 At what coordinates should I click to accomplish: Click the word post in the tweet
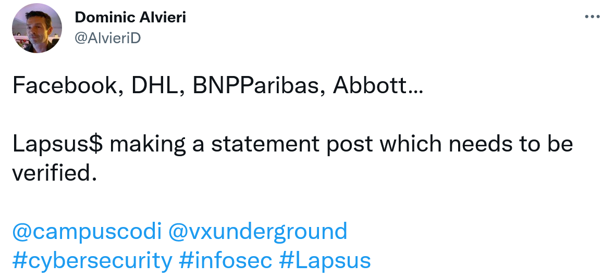[349, 144]
